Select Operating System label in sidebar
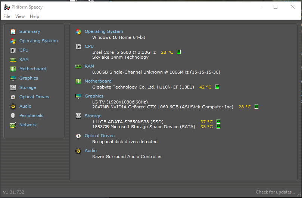Screen dimensions: 302x198 [x=38, y=41]
